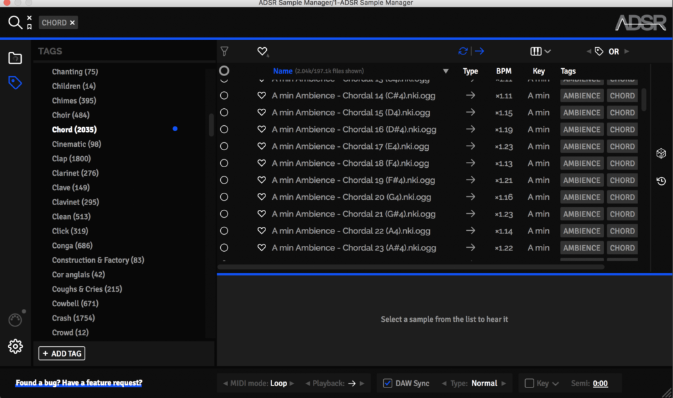
Task: Open the bug report feature request link
Action: [x=79, y=382]
